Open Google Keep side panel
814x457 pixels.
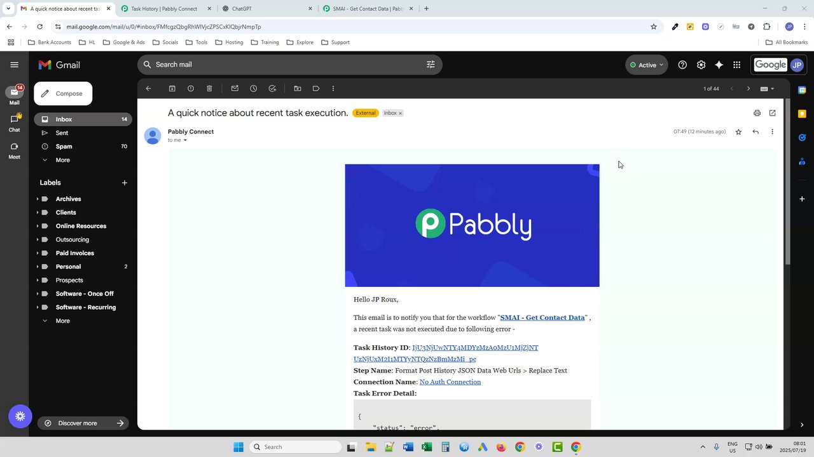[x=802, y=114]
